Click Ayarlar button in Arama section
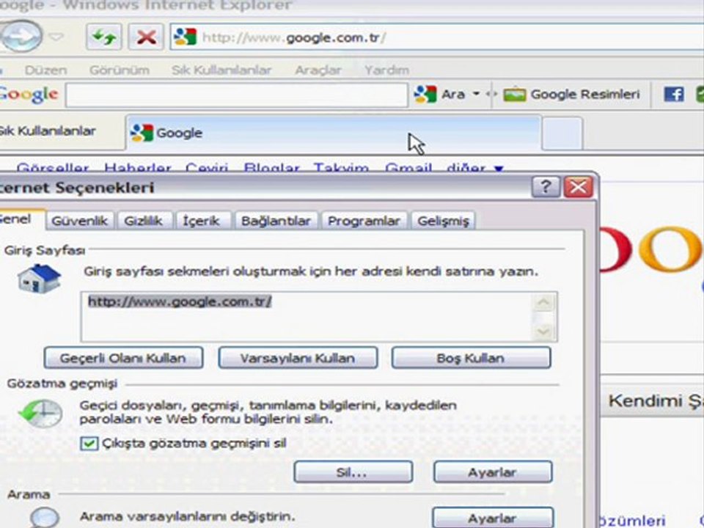Viewport: 704px width, 528px height. point(493,518)
